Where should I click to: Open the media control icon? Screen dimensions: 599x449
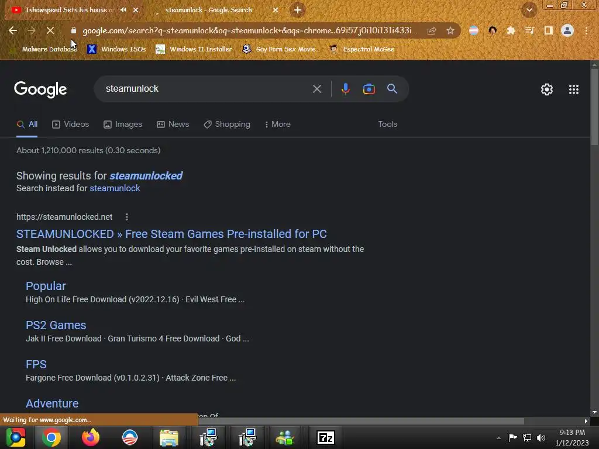pyautogui.click(x=529, y=30)
